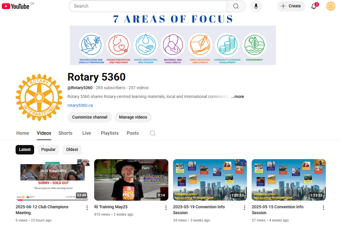Switch to the Shorts tab
342x228 pixels.
point(65,133)
